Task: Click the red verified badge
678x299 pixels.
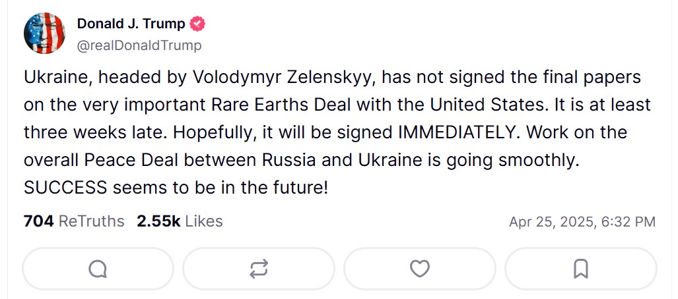Action: pos(197,24)
